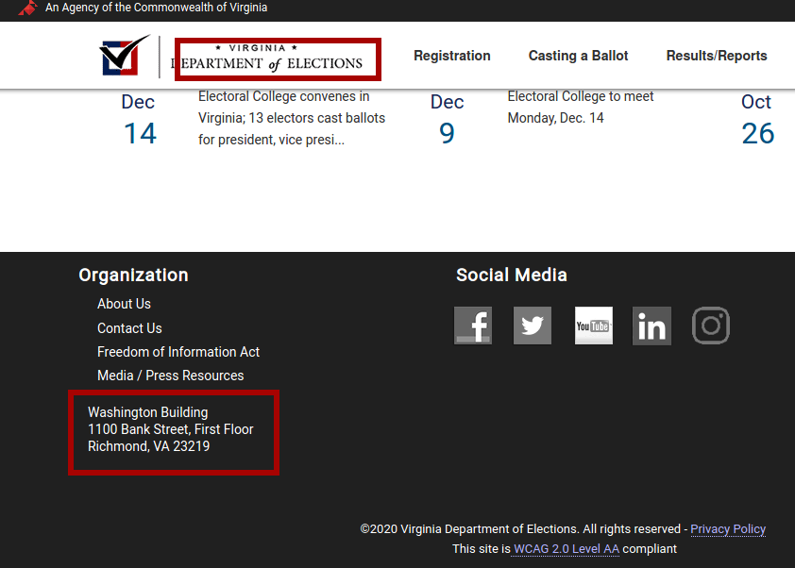Screen dimensions: 795x568
Task: Click the Dec 14 date block
Action: click(140, 120)
